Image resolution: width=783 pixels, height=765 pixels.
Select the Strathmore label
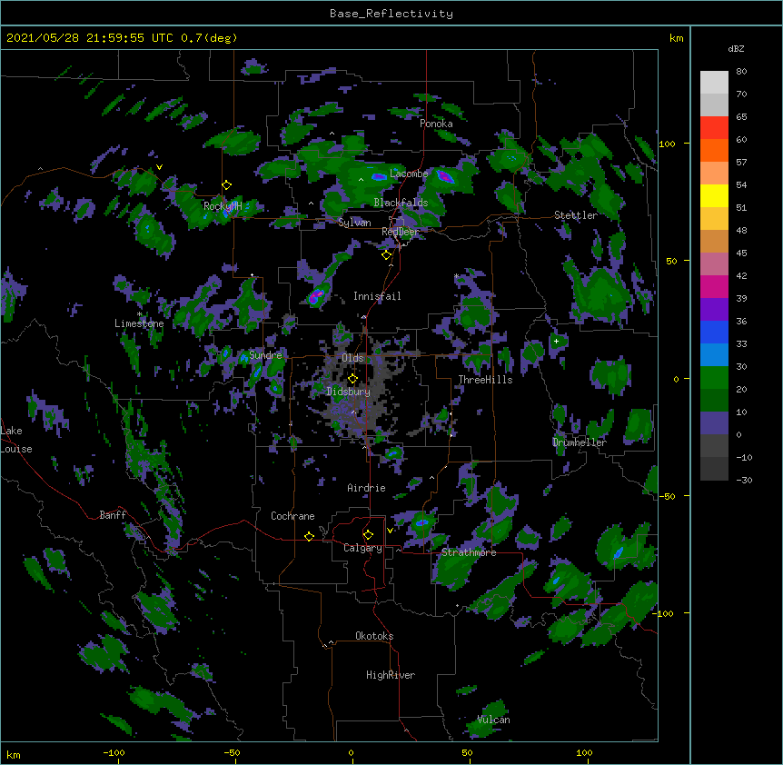[x=469, y=552]
